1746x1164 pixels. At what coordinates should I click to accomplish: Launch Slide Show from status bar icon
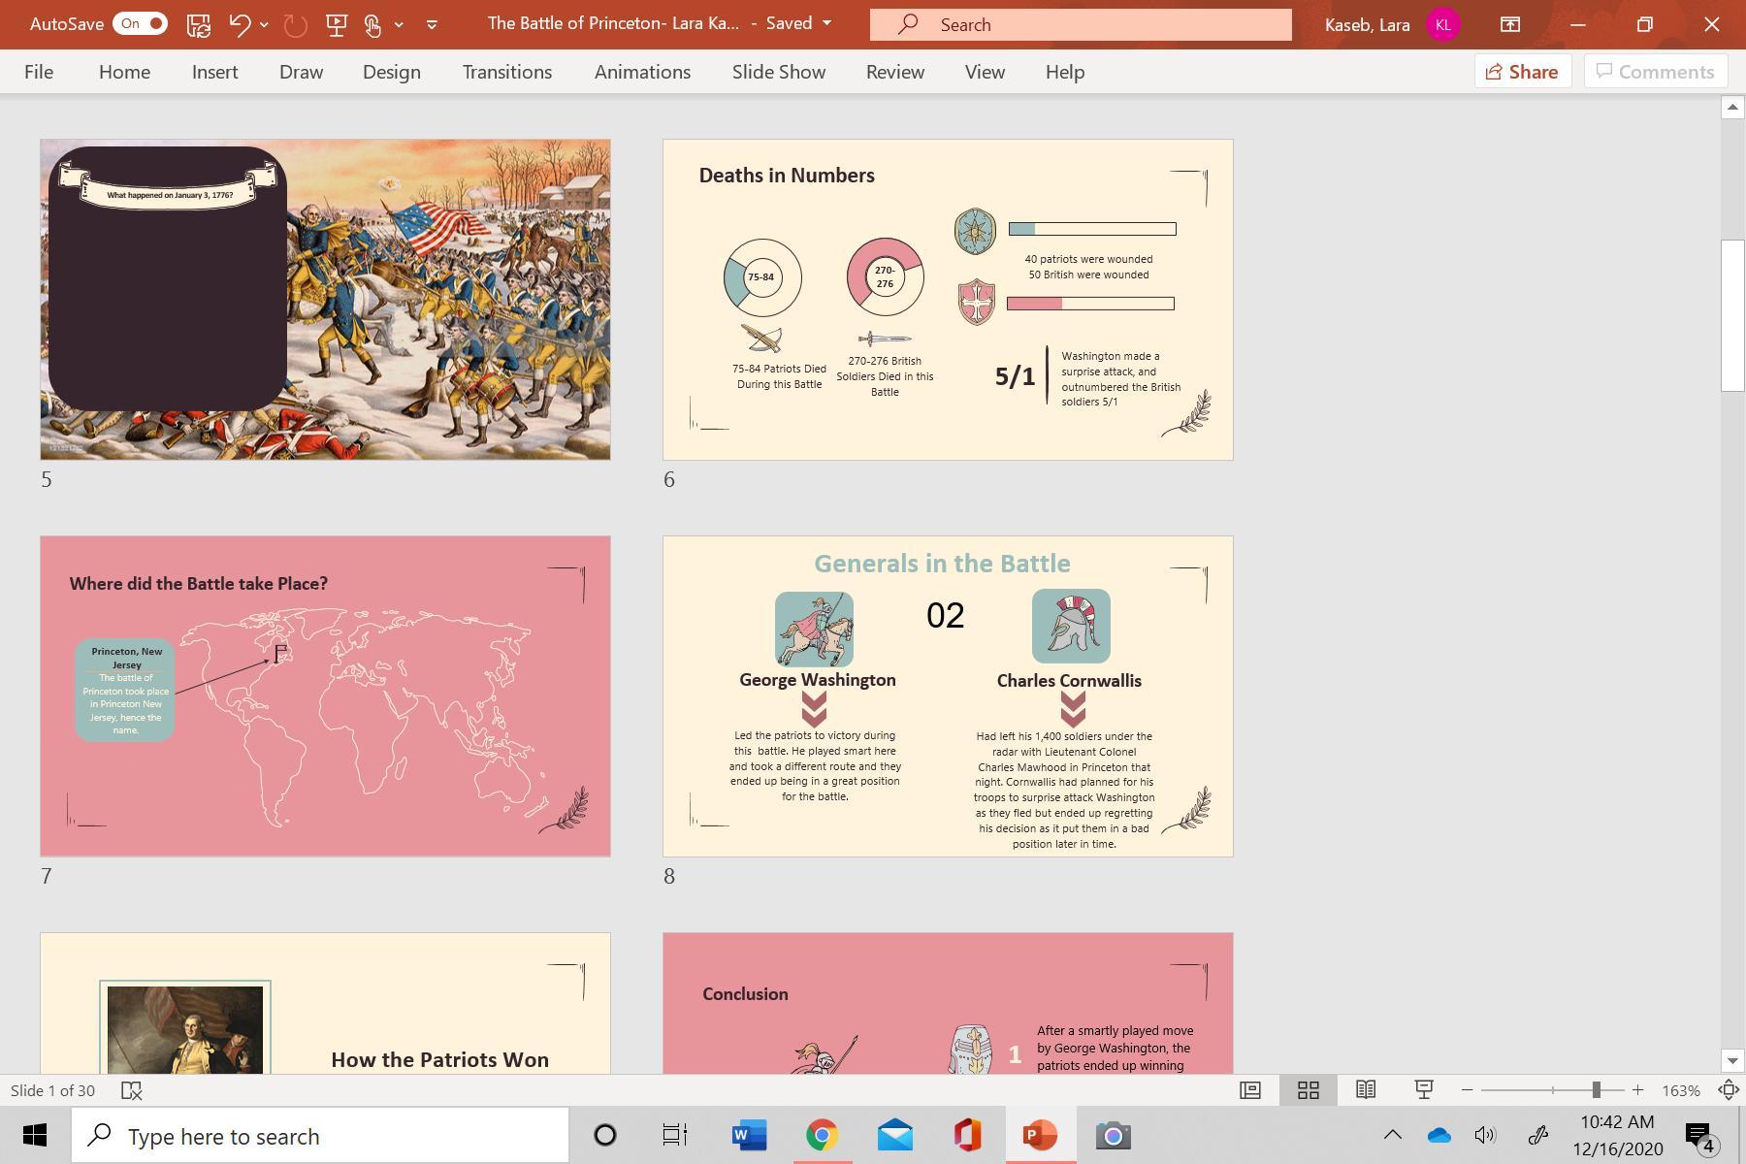[x=1424, y=1090]
